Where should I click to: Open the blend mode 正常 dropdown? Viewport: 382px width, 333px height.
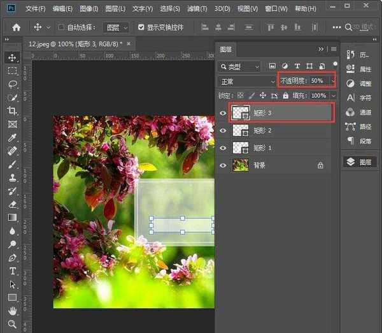click(245, 81)
